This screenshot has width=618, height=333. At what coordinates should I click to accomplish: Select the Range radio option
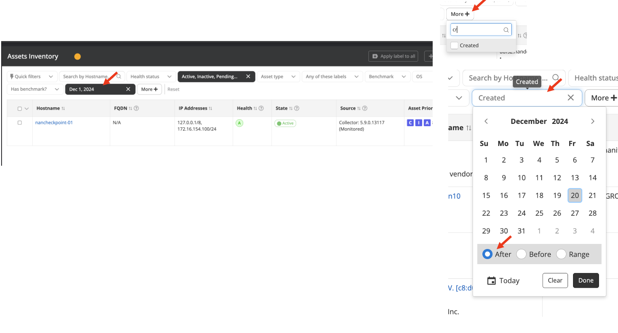[x=561, y=254]
